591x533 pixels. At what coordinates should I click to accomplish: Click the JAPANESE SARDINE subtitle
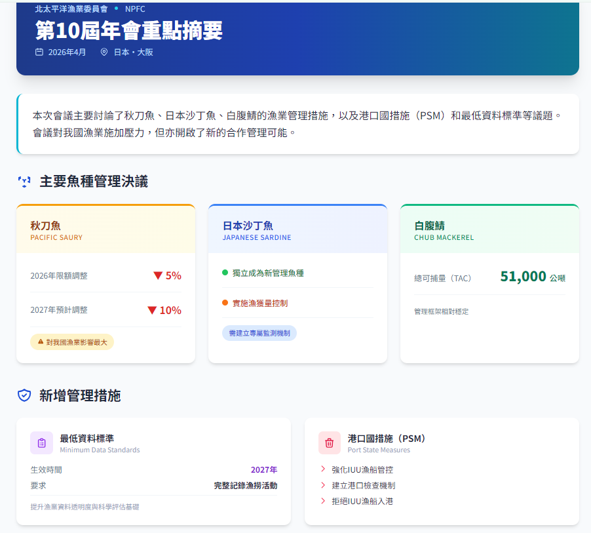coord(257,237)
